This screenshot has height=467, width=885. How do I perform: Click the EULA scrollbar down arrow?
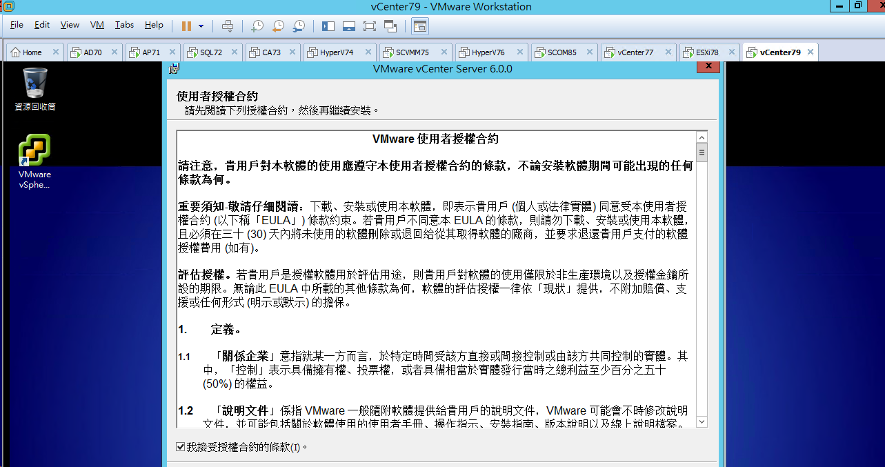coord(702,421)
